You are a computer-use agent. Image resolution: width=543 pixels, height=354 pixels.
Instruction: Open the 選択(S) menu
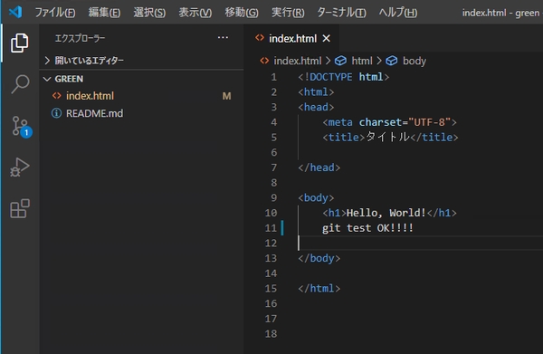149,13
